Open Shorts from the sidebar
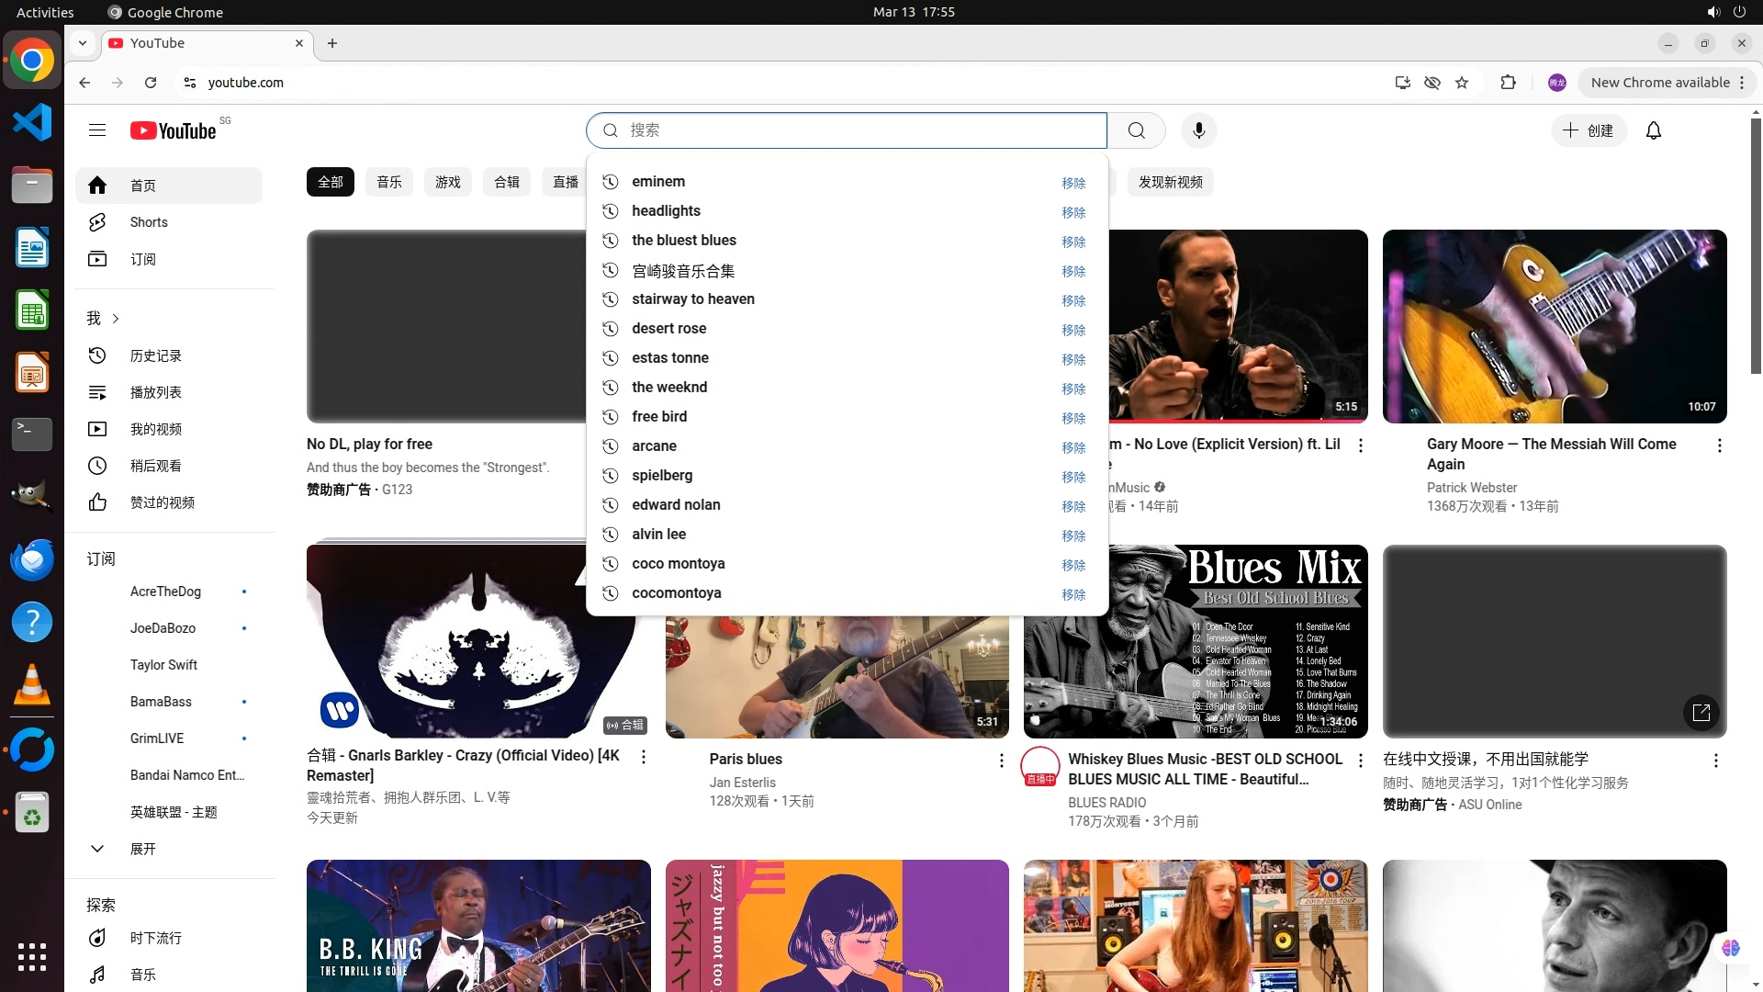Image resolution: width=1763 pixels, height=992 pixels. [148, 222]
